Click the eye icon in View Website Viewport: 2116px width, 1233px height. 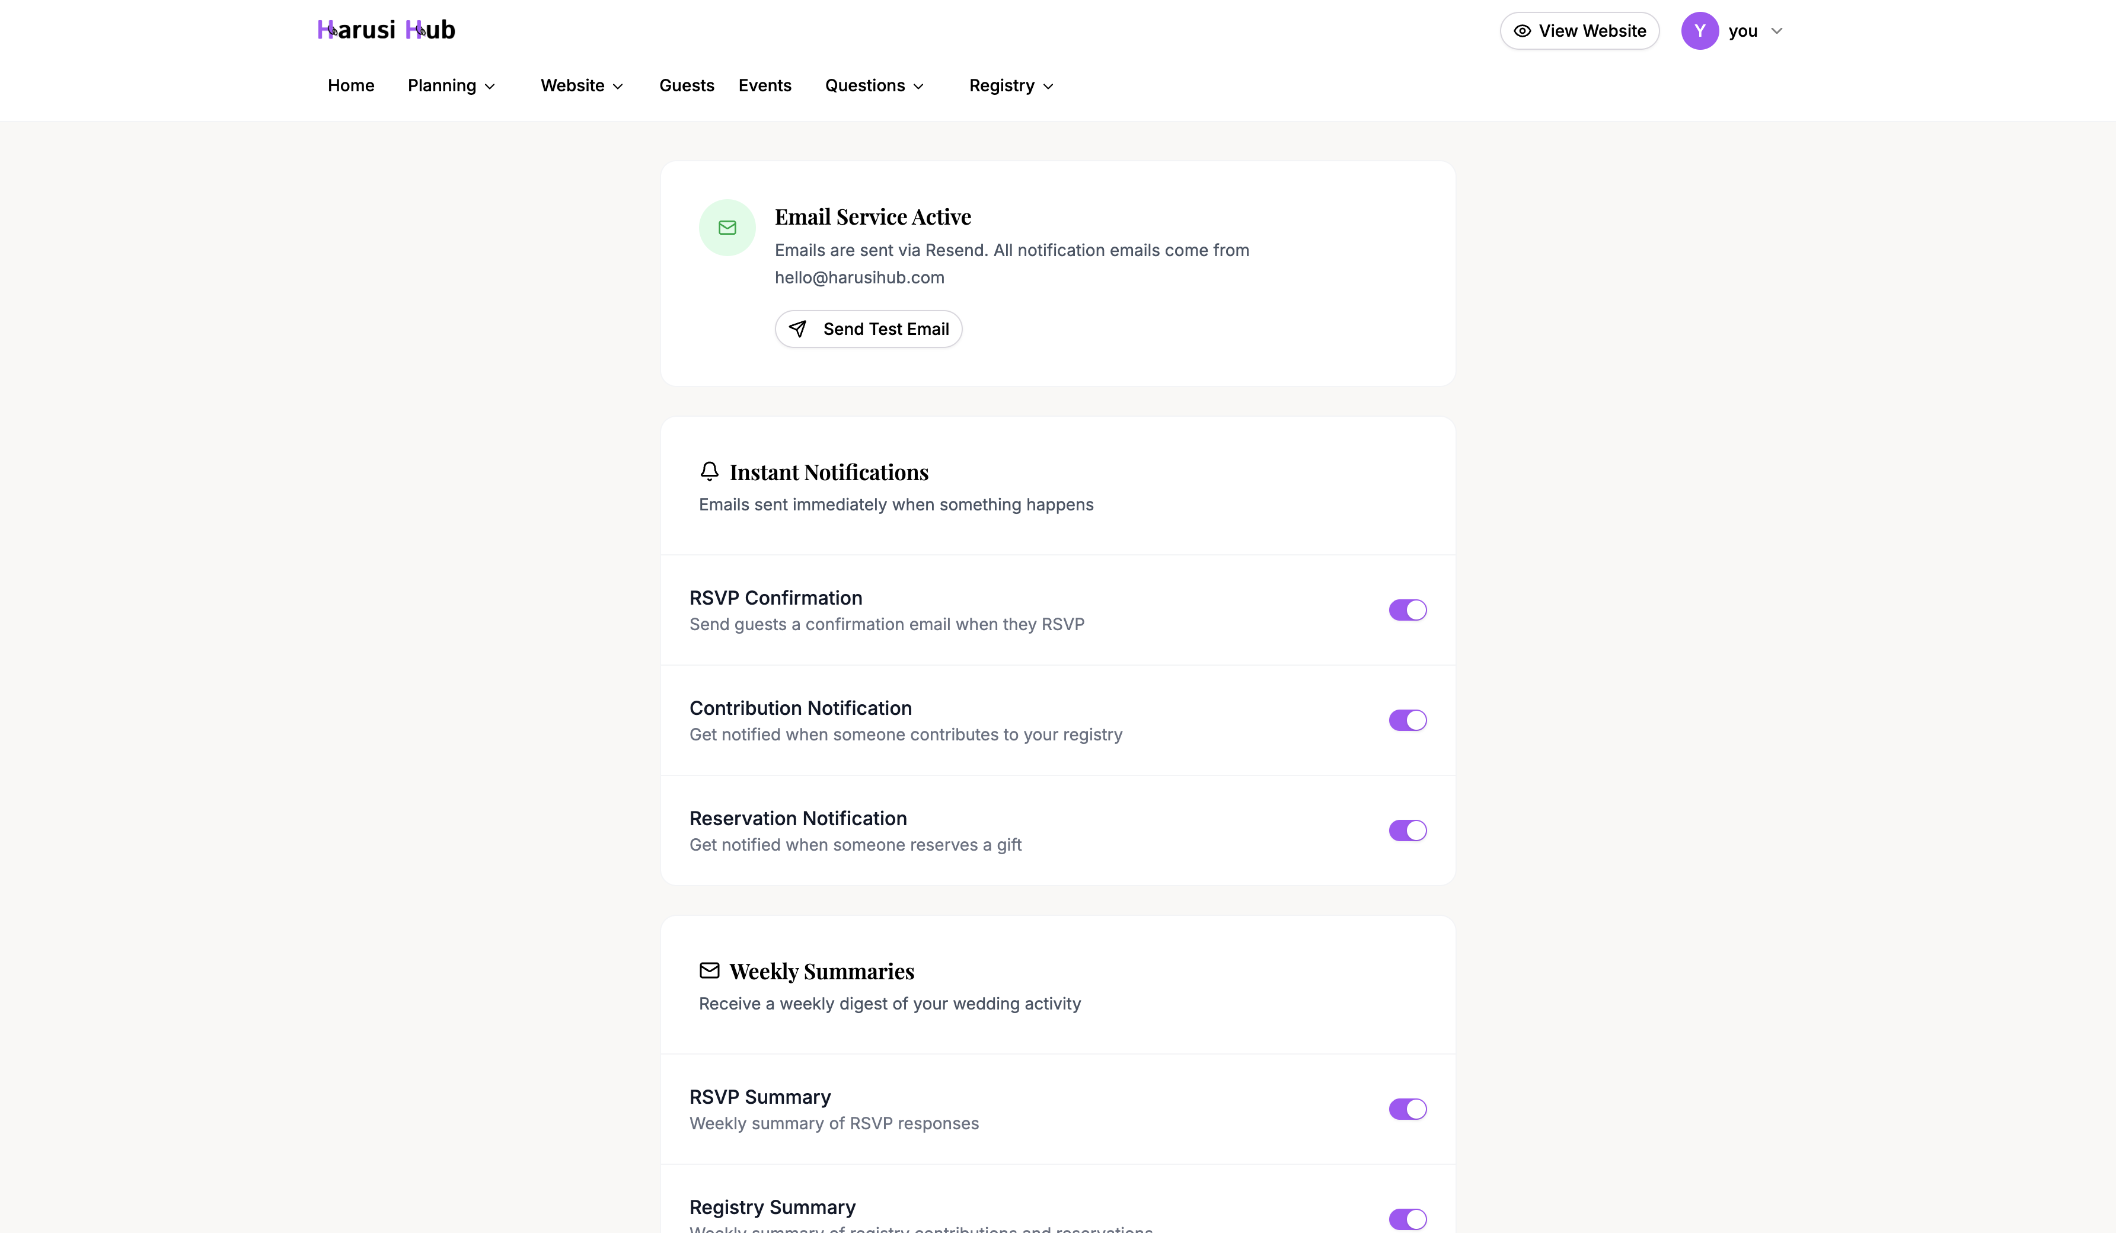point(1523,30)
